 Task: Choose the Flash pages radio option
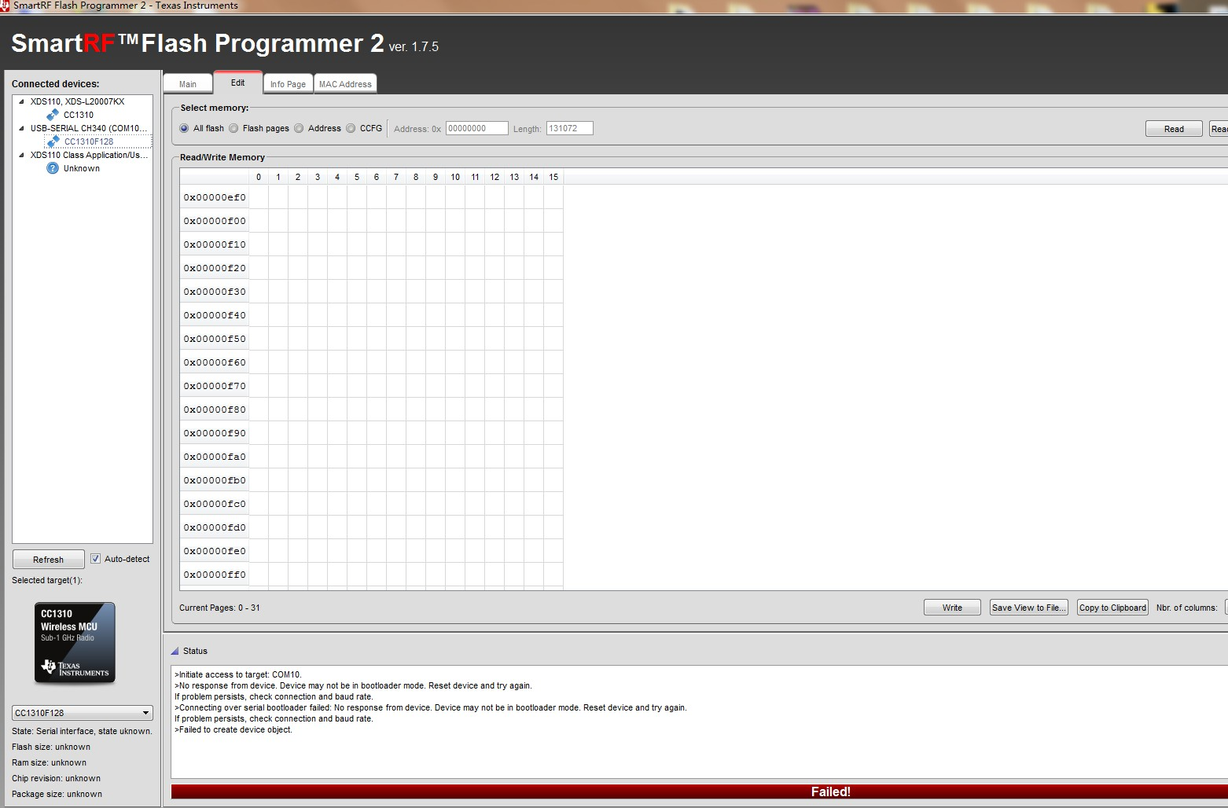pos(233,128)
